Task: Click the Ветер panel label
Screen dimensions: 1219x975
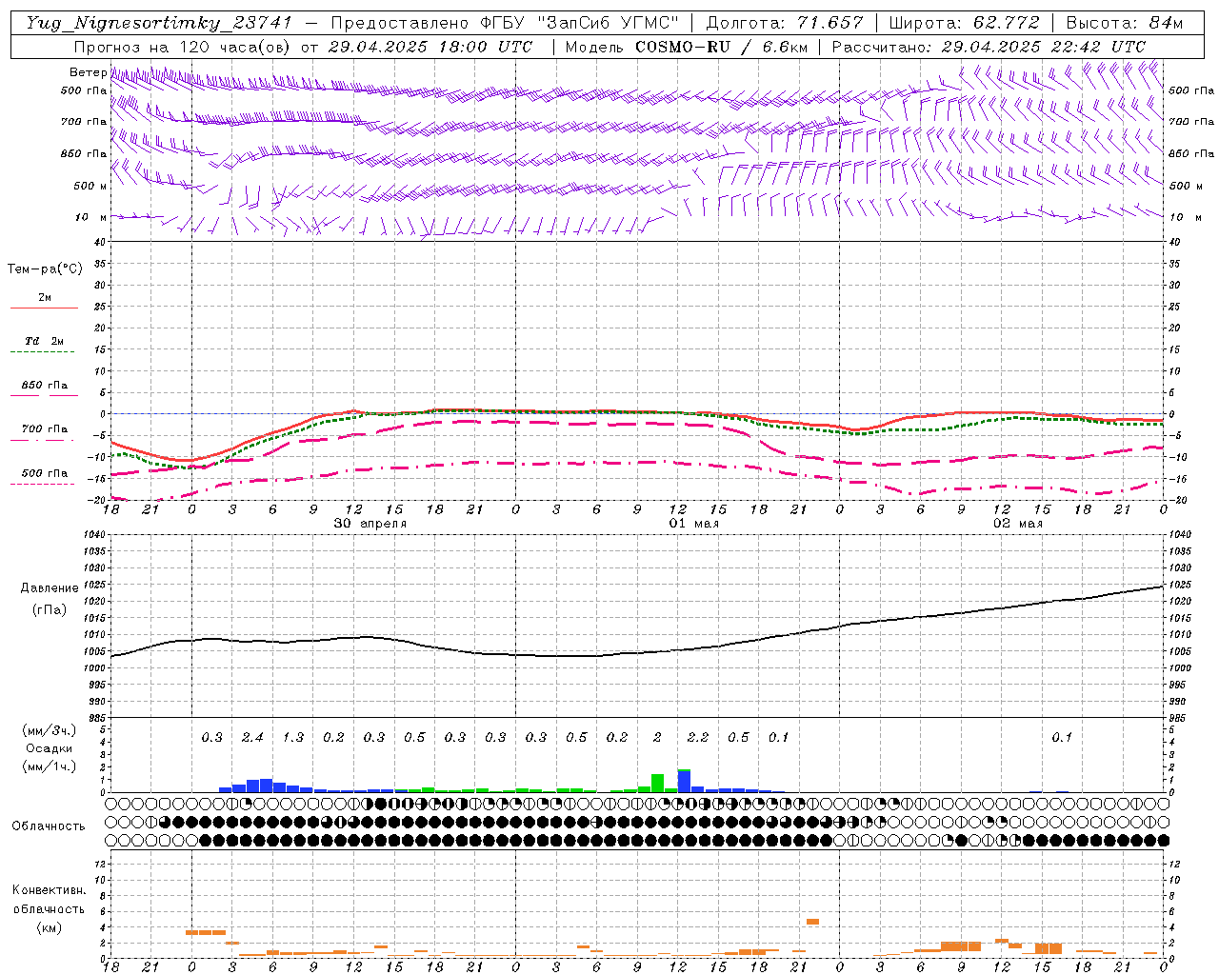Action: click(88, 72)
